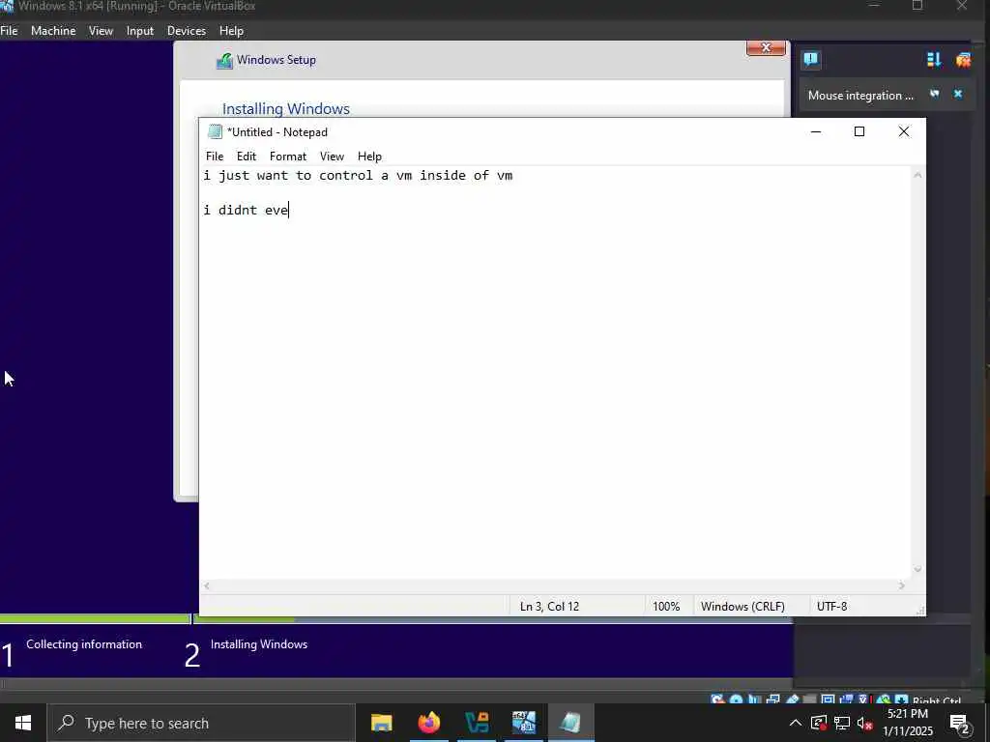Viewport: 990px width, 742px height.
Task: Open File Explorer from the taskbar
Action: [x=381, y=723]
